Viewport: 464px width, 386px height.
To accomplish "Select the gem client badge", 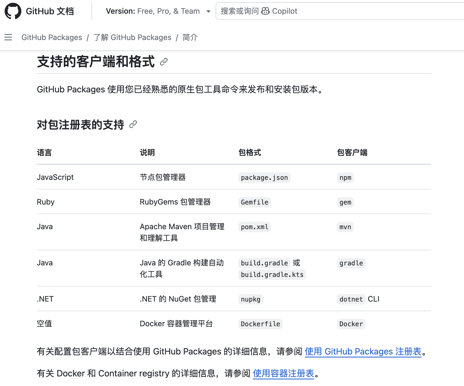I will pyautogui.click(x=345, y=202).
